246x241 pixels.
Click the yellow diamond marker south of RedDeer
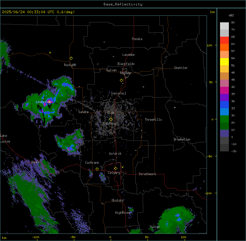point(121,80)
